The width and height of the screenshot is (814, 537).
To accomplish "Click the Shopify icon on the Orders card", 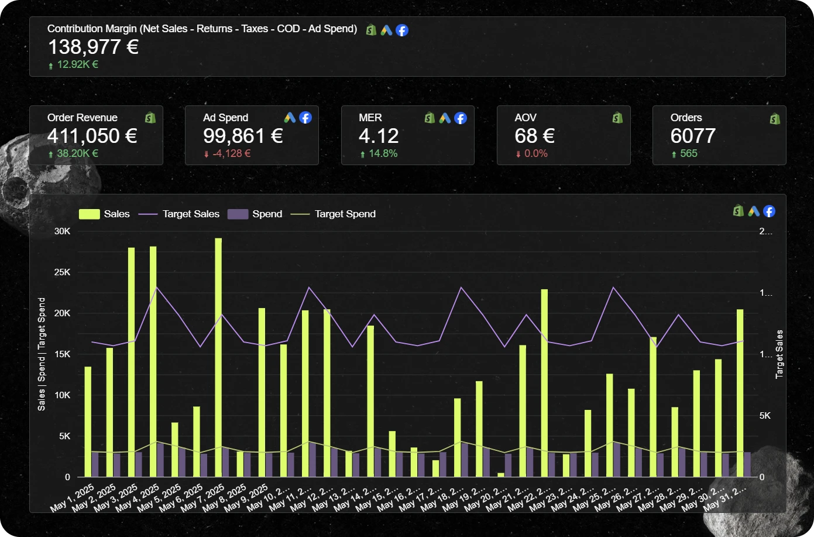I will (x=775, y=118).
